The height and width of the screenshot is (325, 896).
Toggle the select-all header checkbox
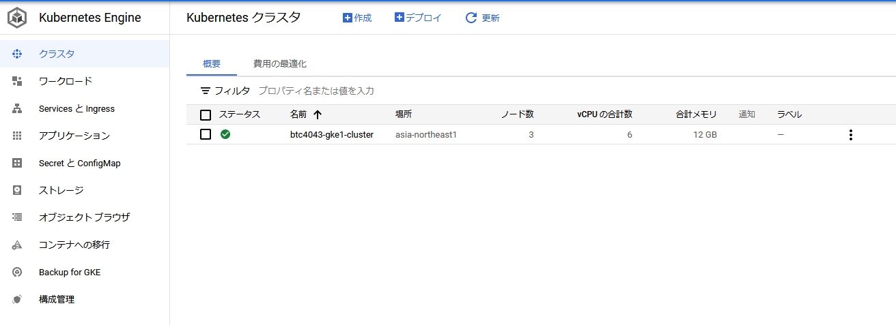[206, 115]
